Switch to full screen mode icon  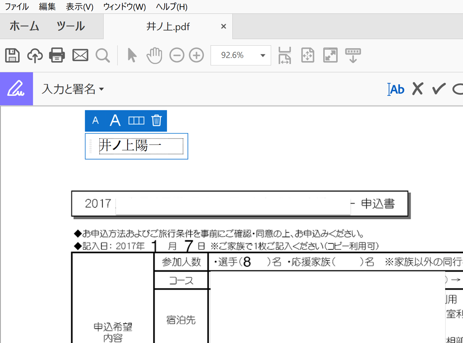coord(330,55)
